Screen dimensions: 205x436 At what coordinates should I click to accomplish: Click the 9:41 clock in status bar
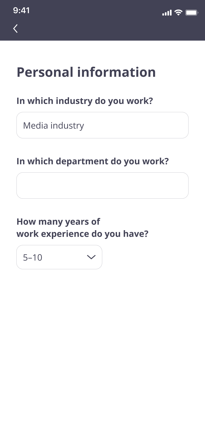[x=21, y=11]
